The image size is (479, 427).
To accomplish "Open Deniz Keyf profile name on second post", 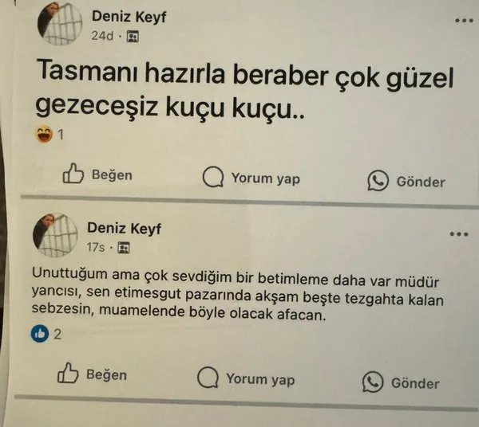I will coord(124,229).
